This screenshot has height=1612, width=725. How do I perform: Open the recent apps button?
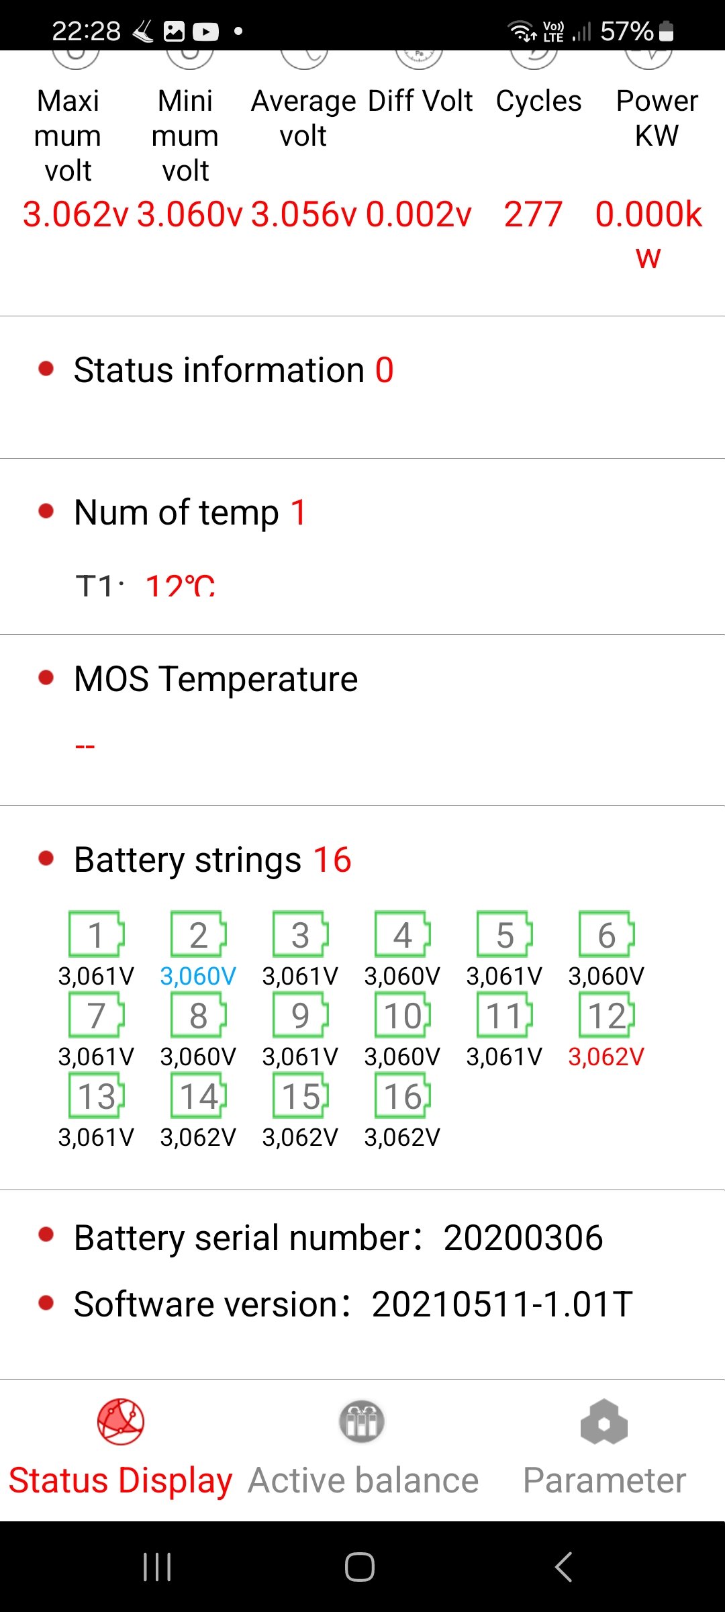click(157, 1567)
